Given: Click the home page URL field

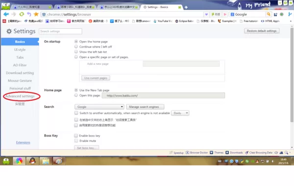Looking at the screenshot, I should (163, 95).
